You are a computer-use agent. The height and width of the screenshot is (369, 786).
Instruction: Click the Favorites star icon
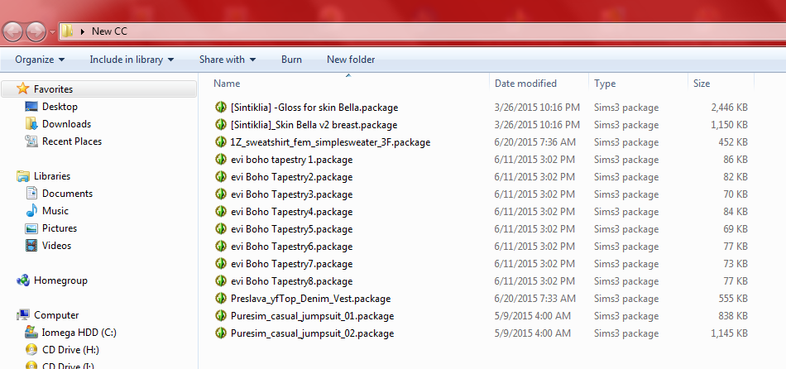click(22, 89)
